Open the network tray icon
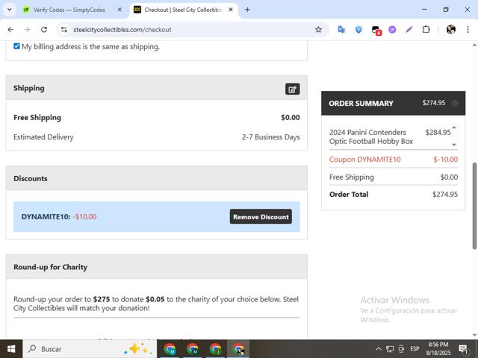Viewport: 478px width, 358px height. 390,349
